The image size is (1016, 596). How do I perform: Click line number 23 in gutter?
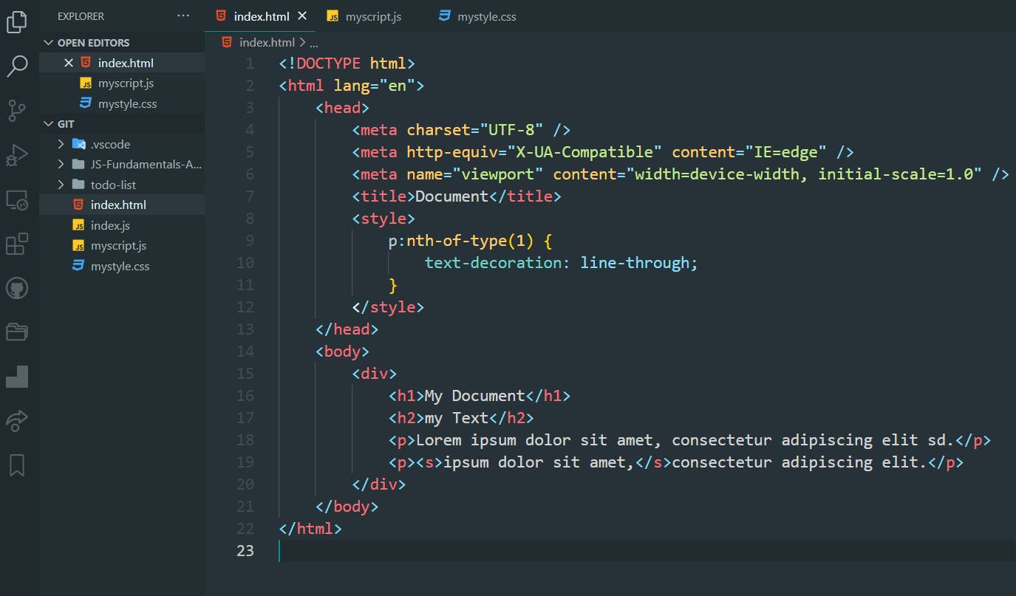coord(245,551)
